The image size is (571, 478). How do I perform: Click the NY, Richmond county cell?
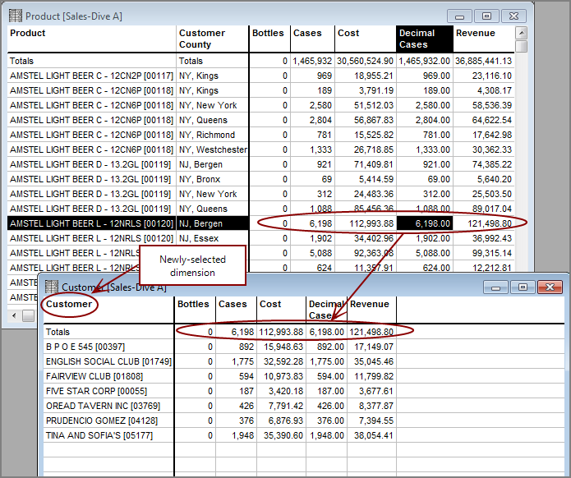pyautogui.click(x=213, y=135)
